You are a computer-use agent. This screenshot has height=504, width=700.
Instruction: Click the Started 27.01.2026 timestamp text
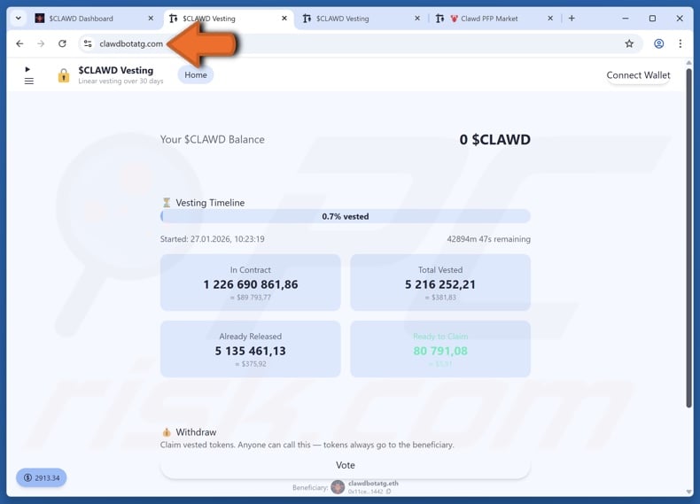212,239
